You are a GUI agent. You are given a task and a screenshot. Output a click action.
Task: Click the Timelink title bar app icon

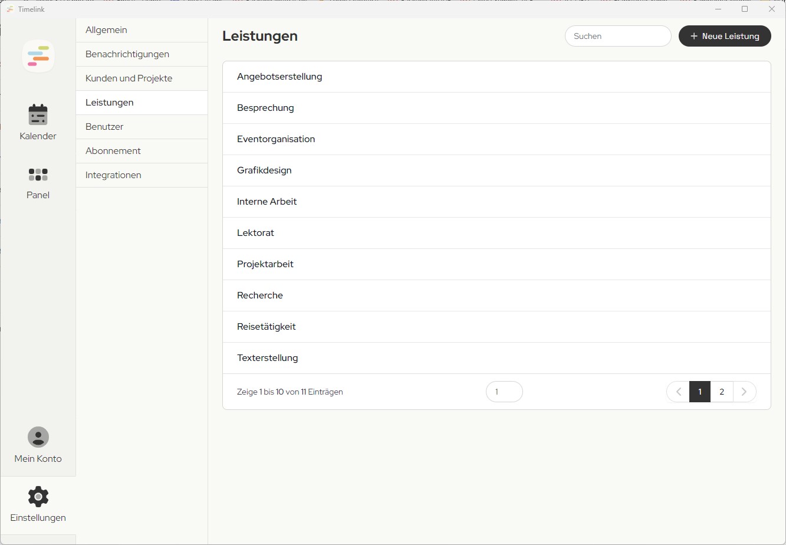[10, 9]
